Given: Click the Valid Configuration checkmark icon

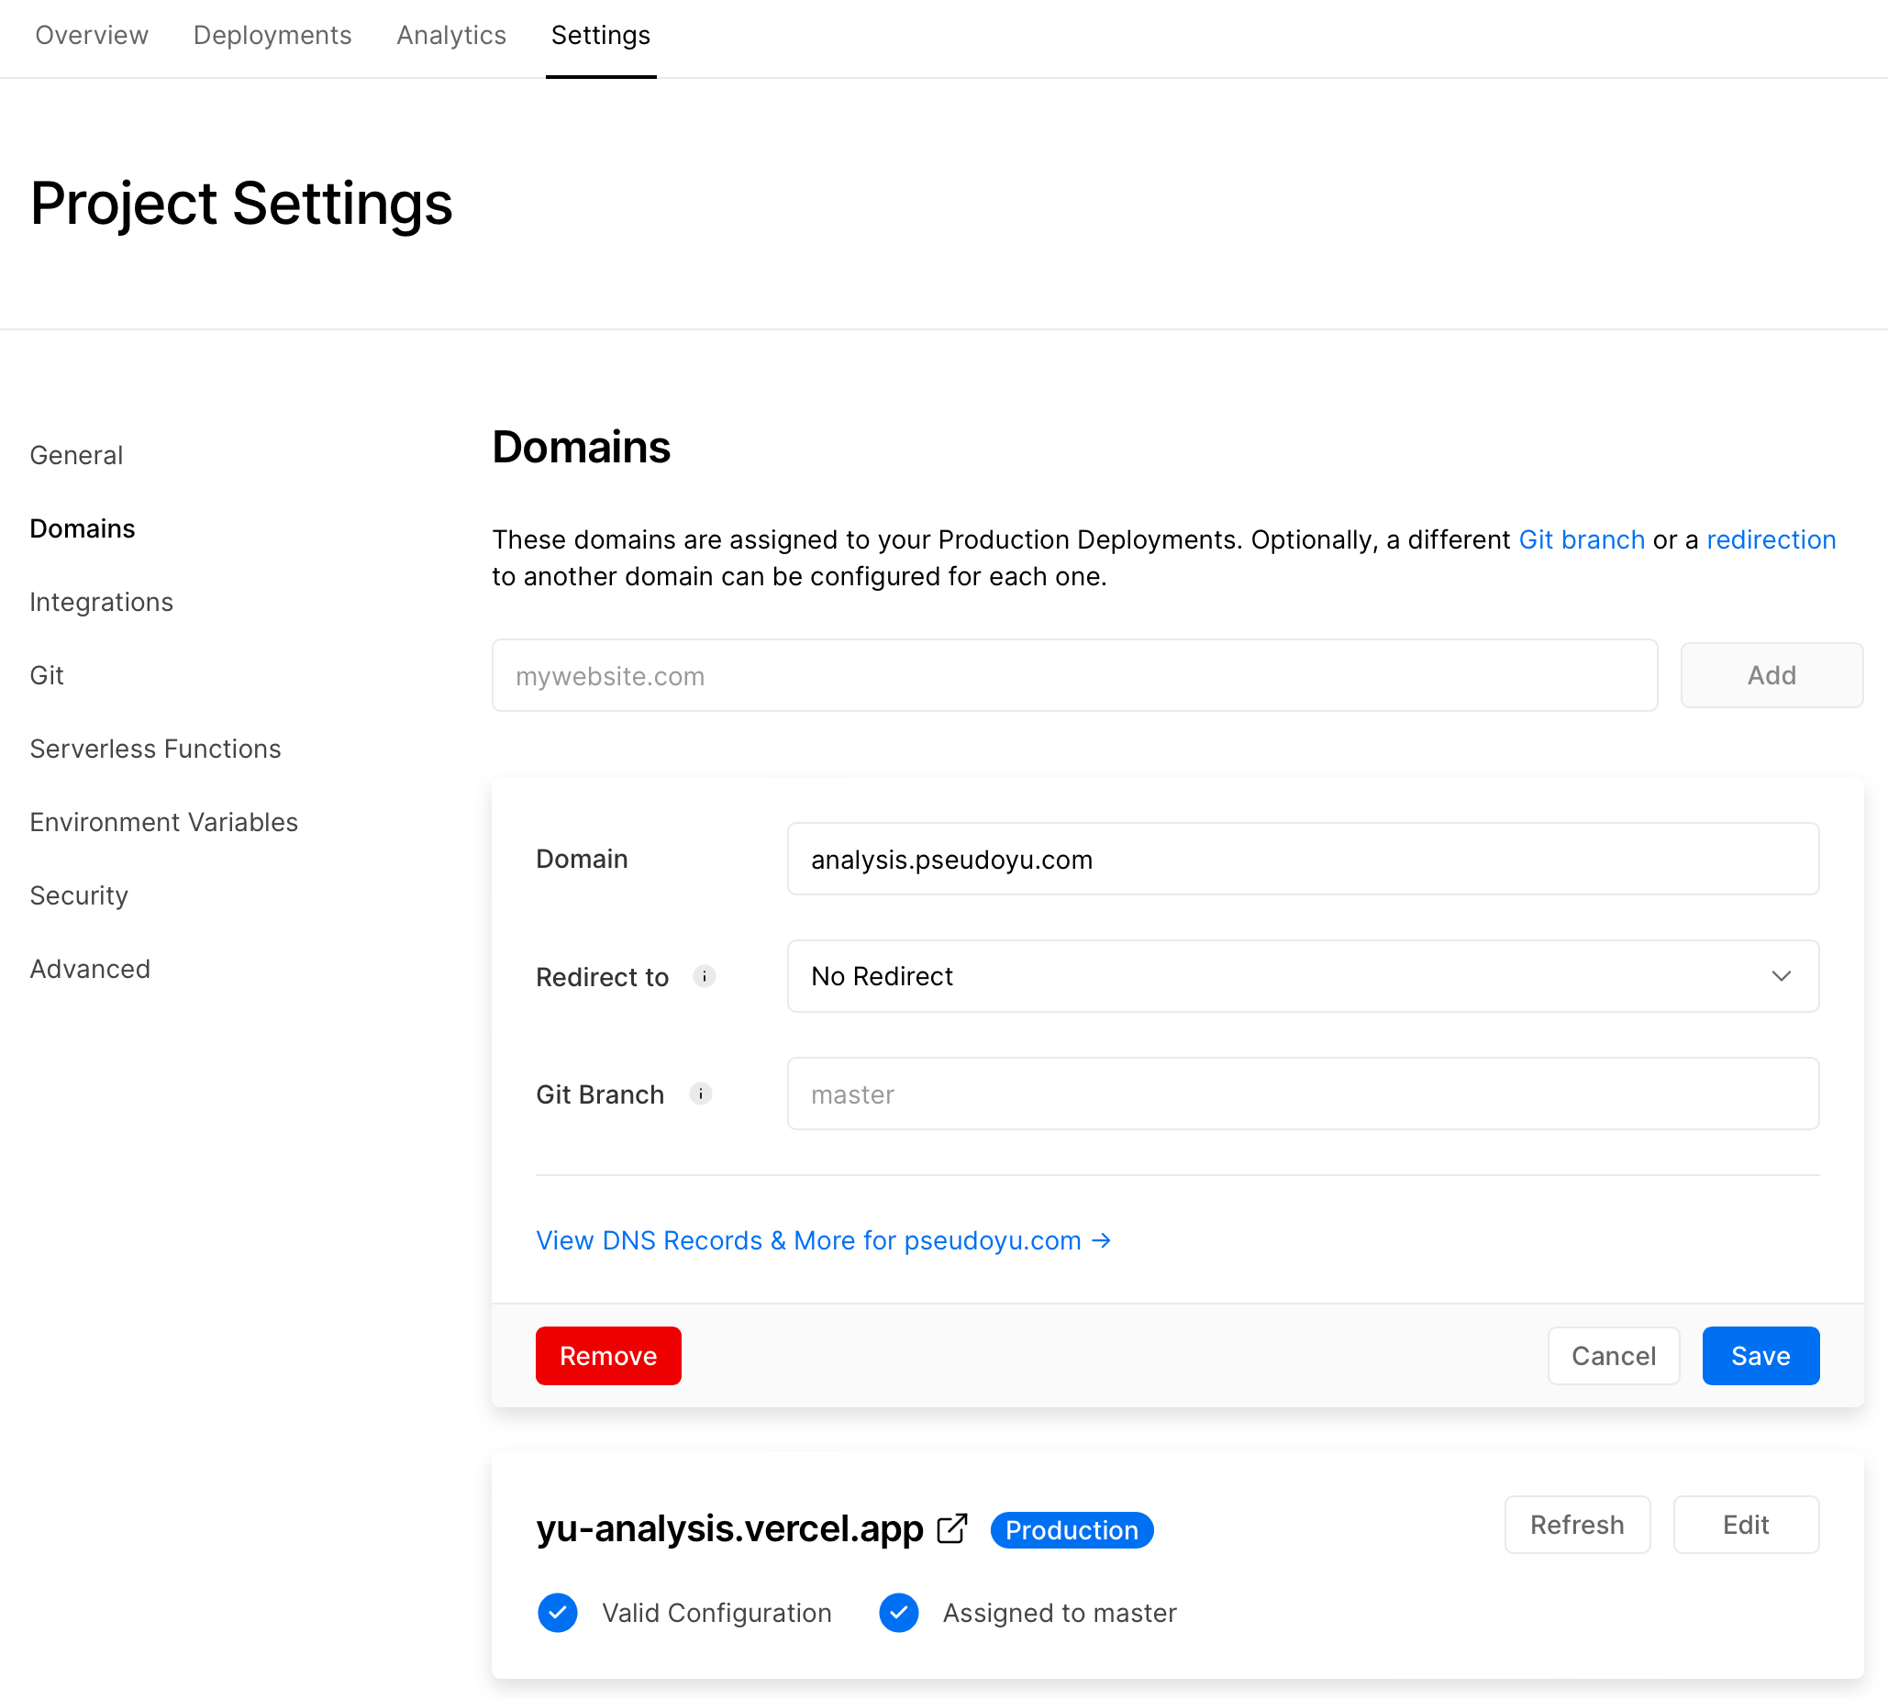Looking at the screenshot, I should pos(558,1612).
